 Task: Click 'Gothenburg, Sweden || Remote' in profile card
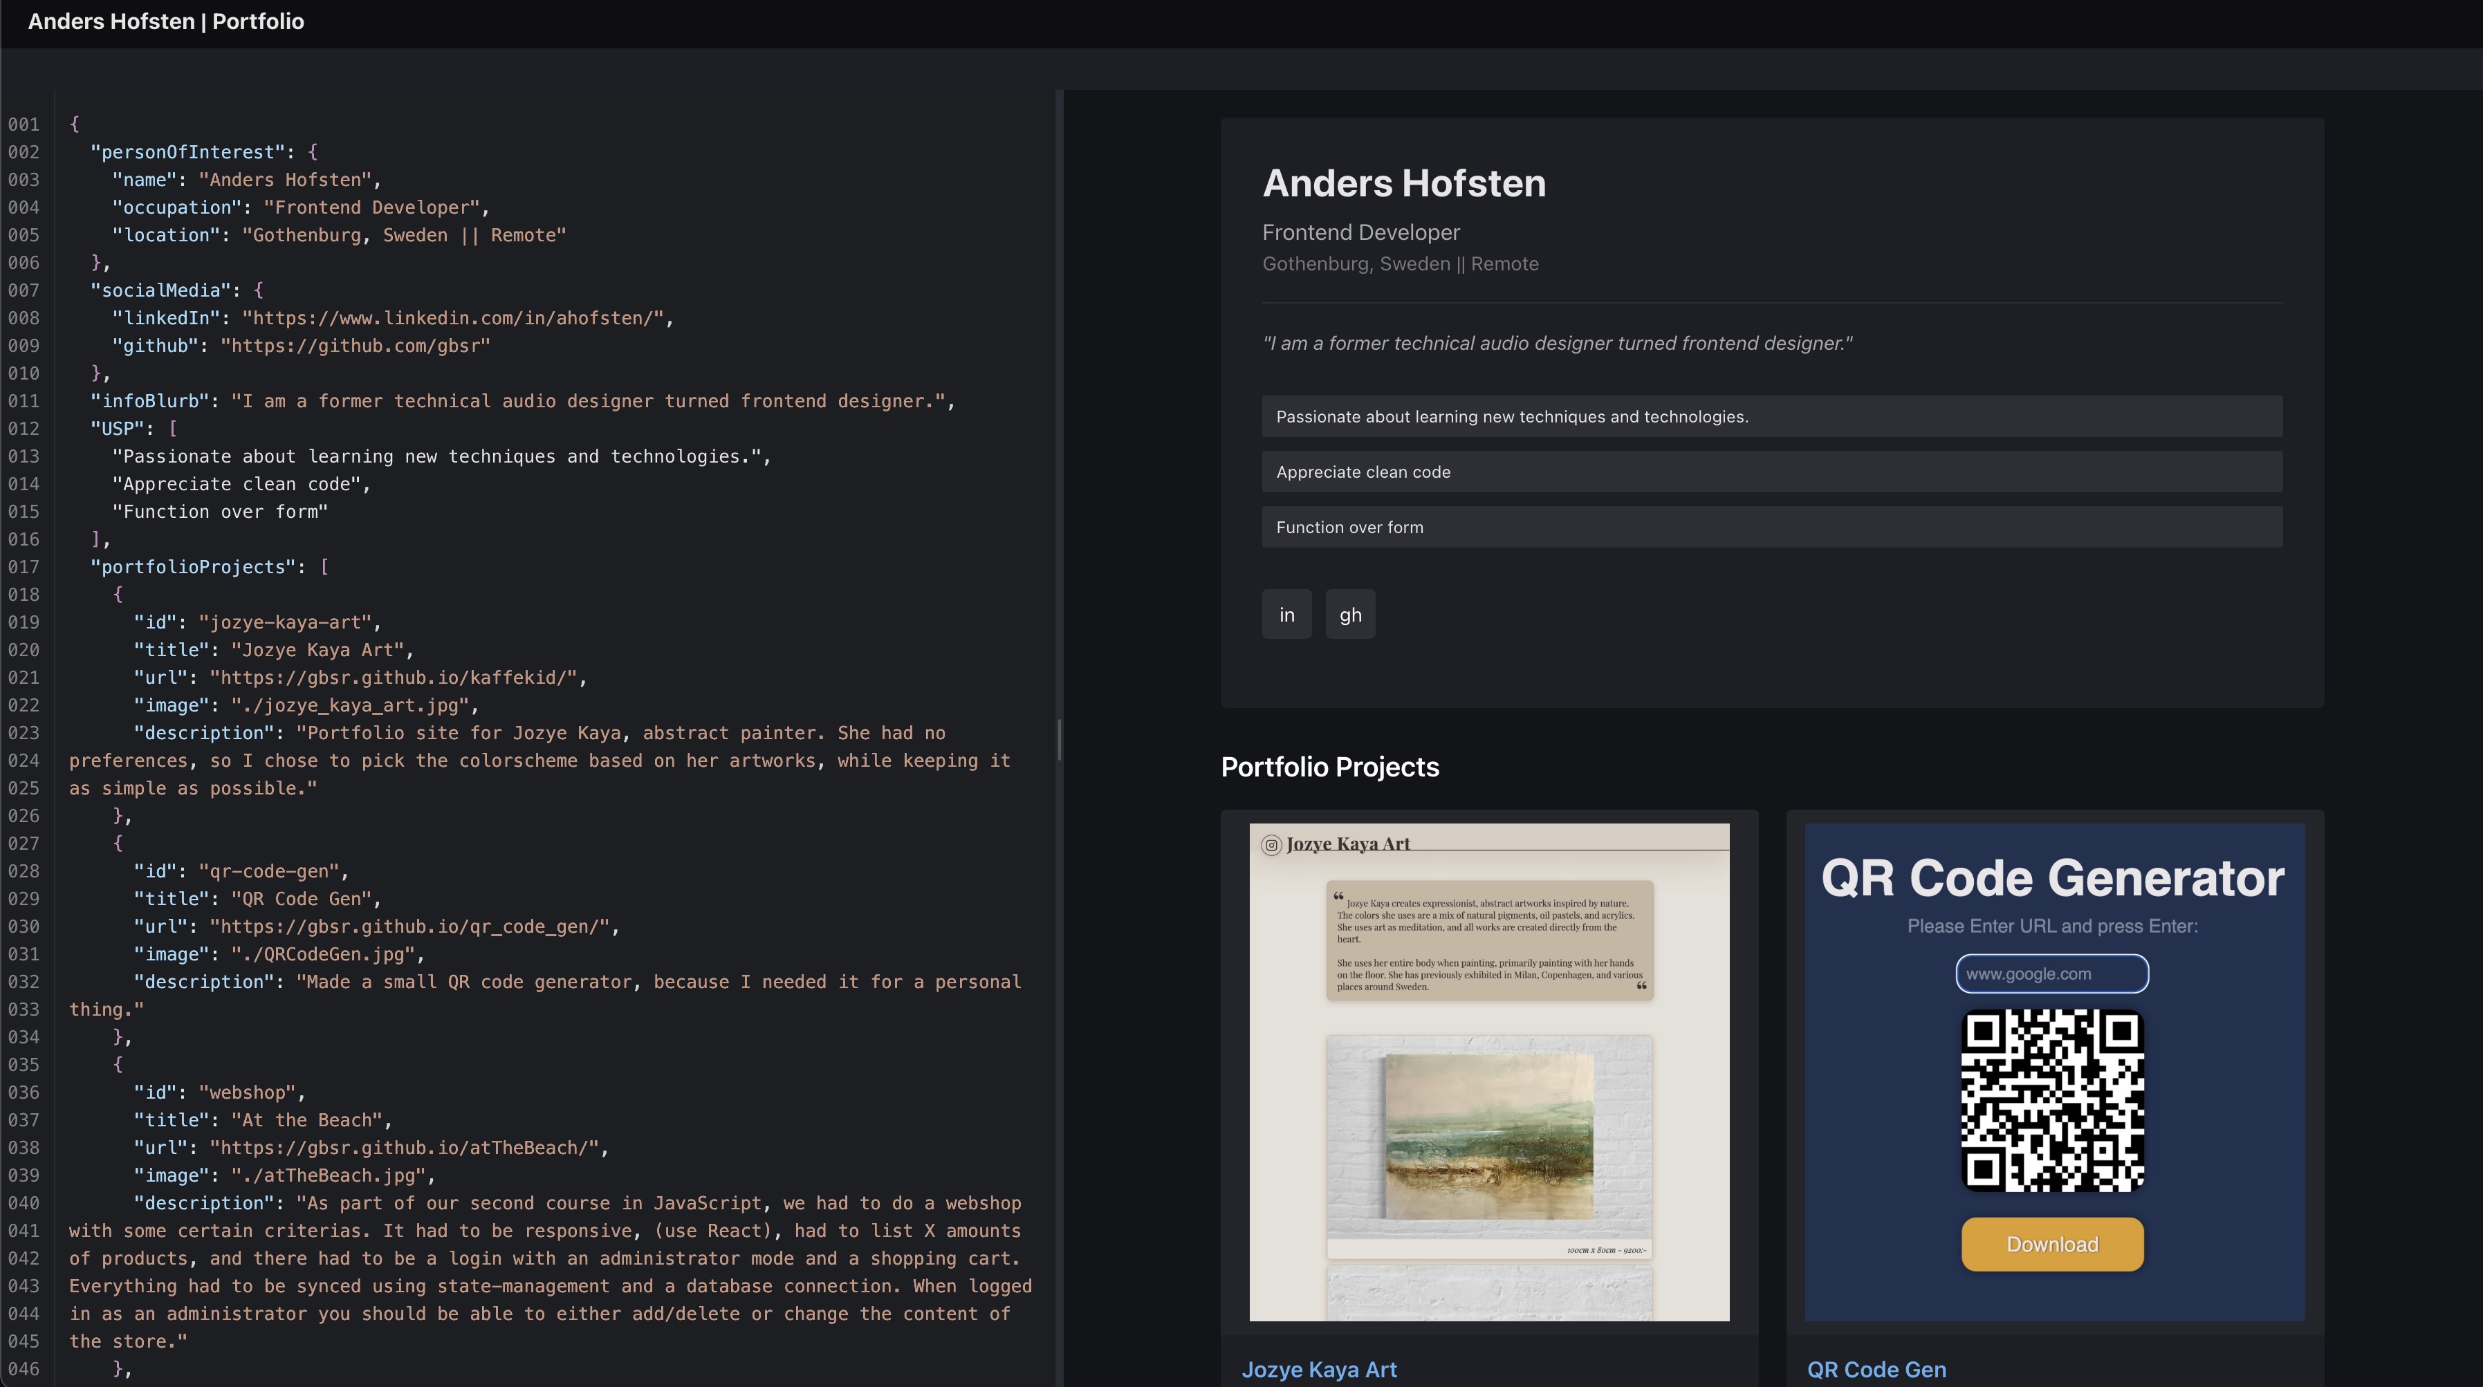[x=1401, y=263]
